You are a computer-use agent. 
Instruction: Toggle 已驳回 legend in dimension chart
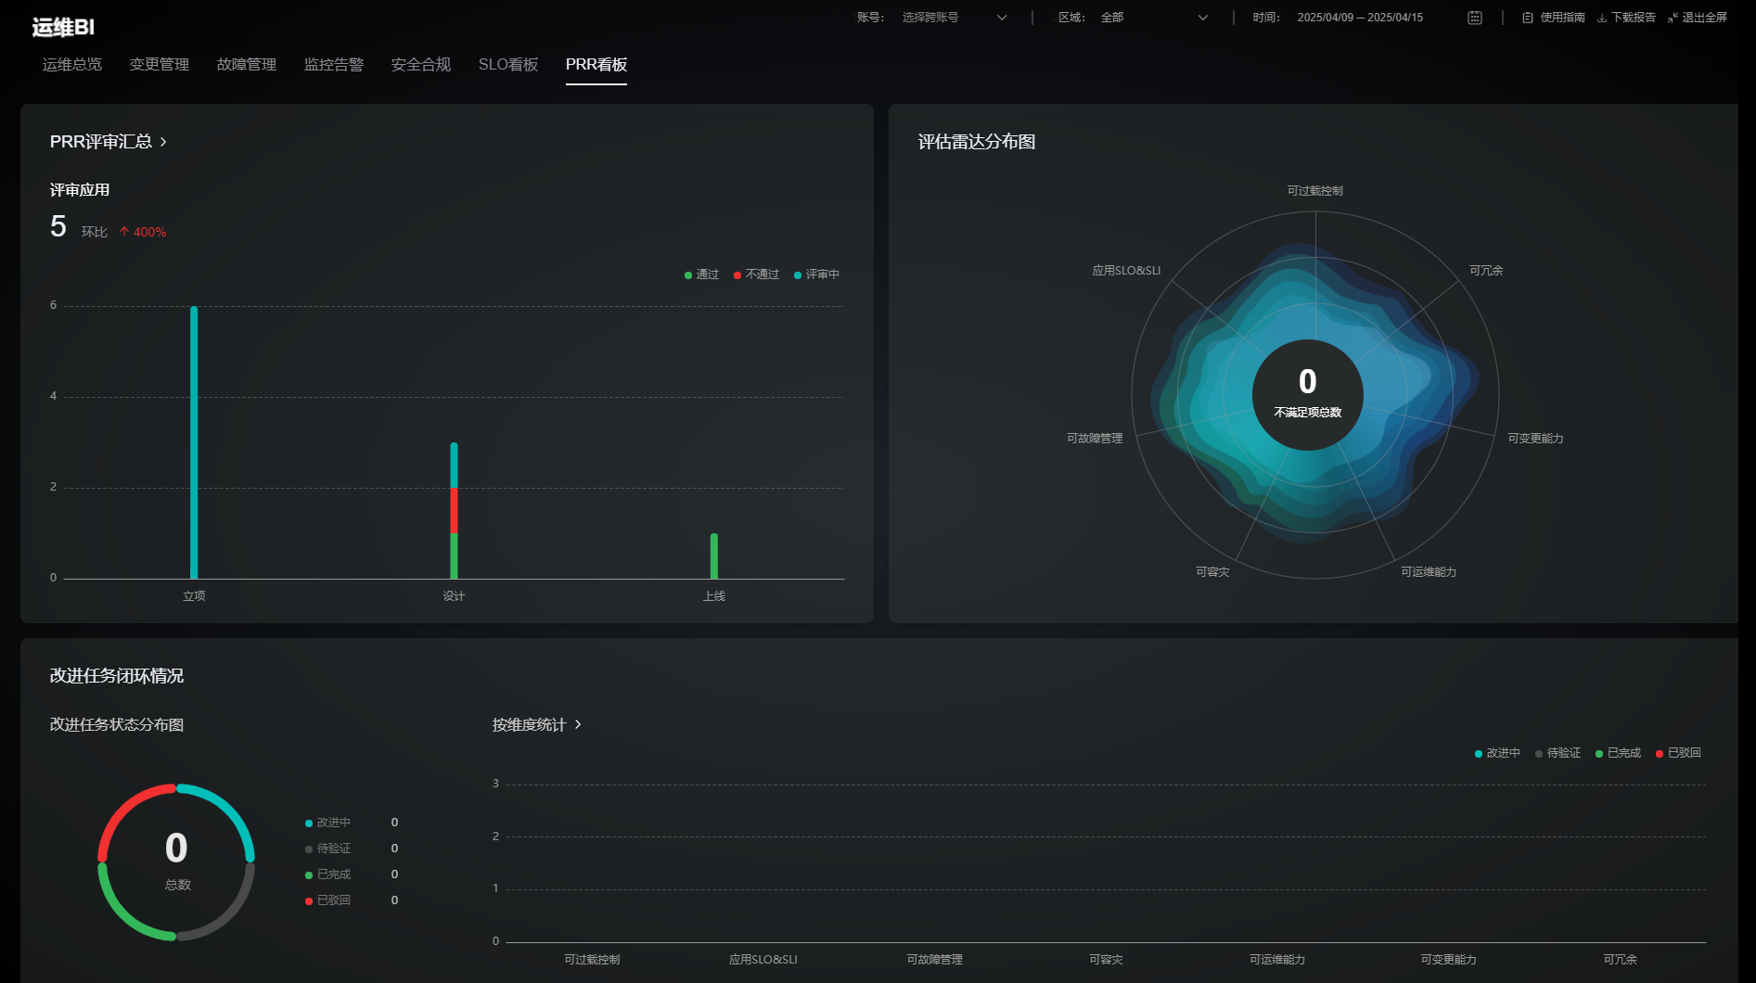1679,753
